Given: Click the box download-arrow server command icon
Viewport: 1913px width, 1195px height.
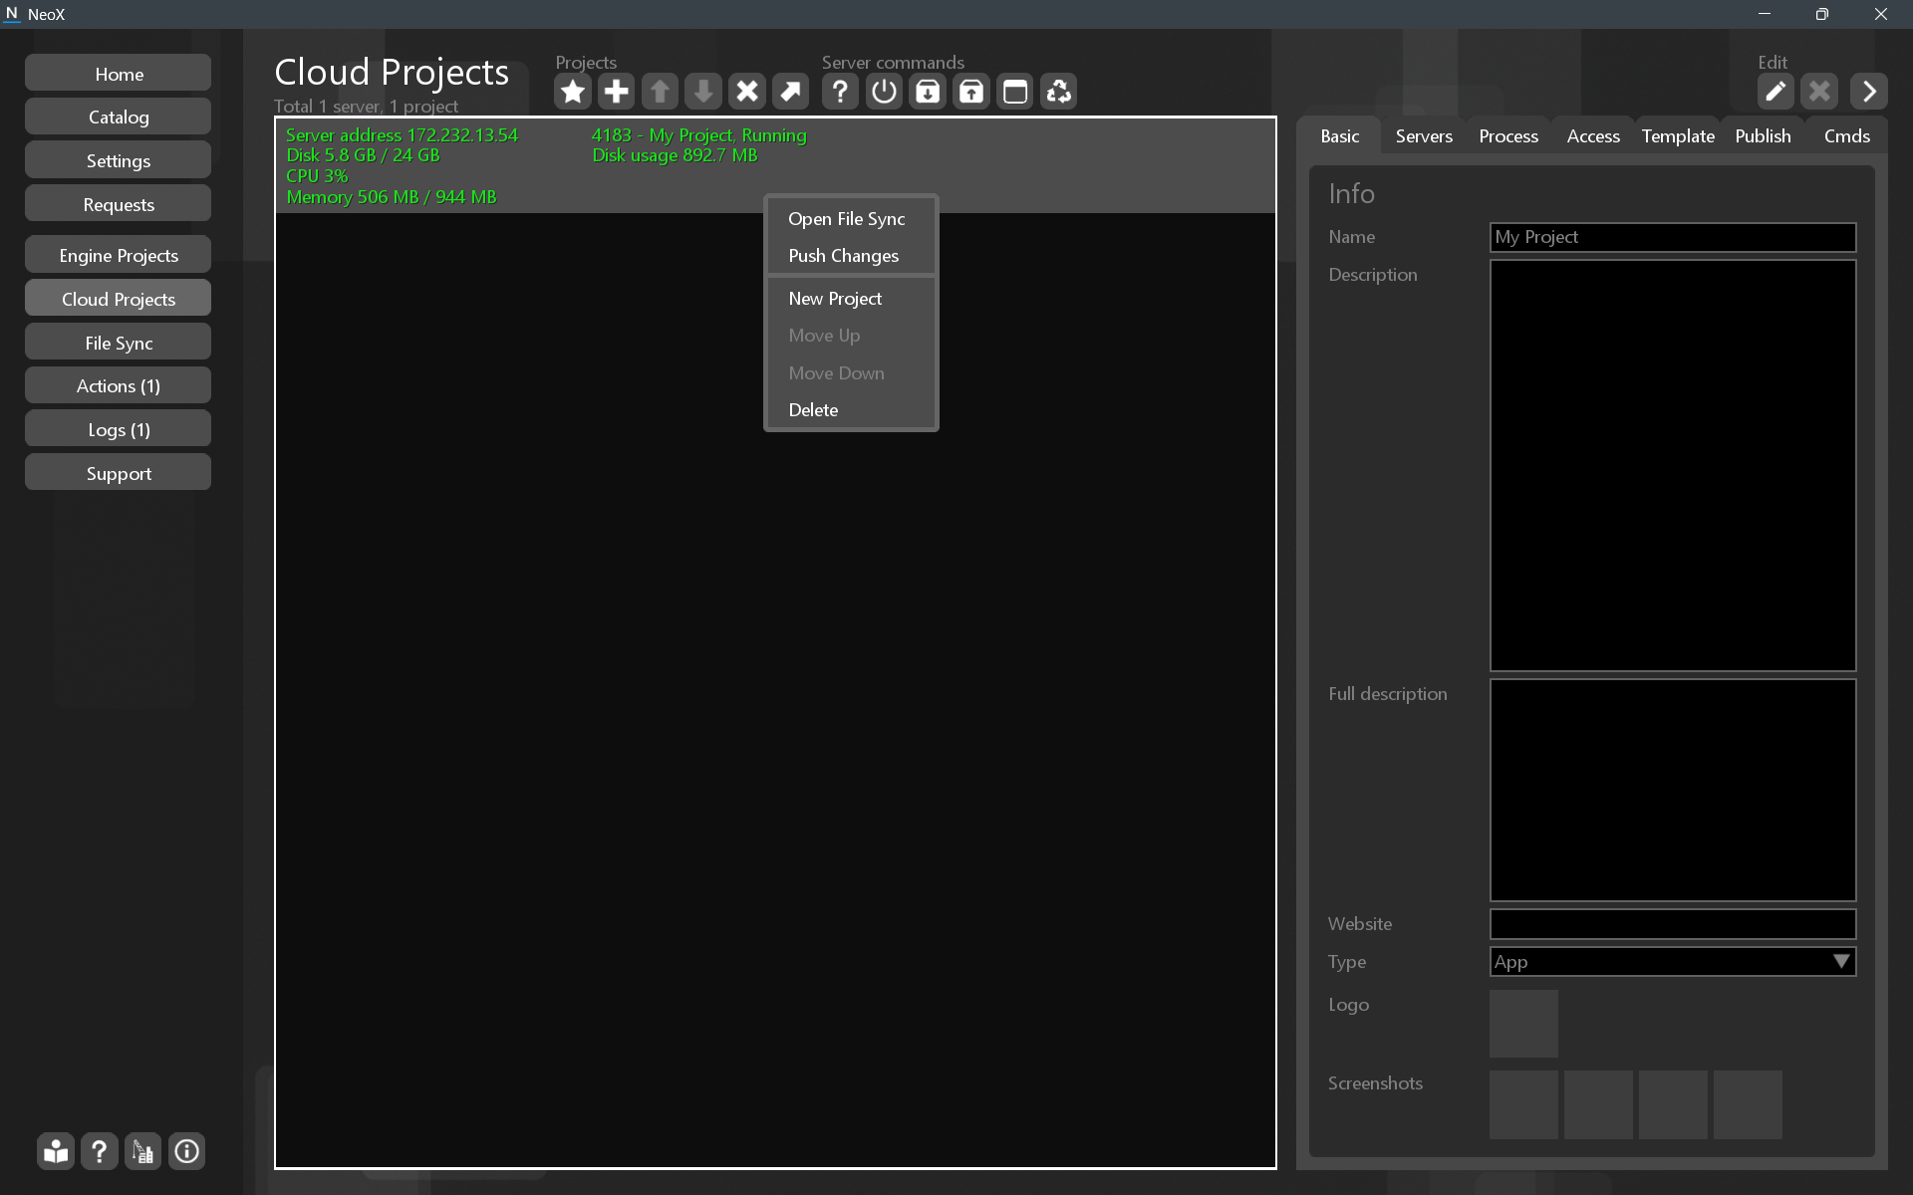Looking at the screenshot, I should click(928, 92).
